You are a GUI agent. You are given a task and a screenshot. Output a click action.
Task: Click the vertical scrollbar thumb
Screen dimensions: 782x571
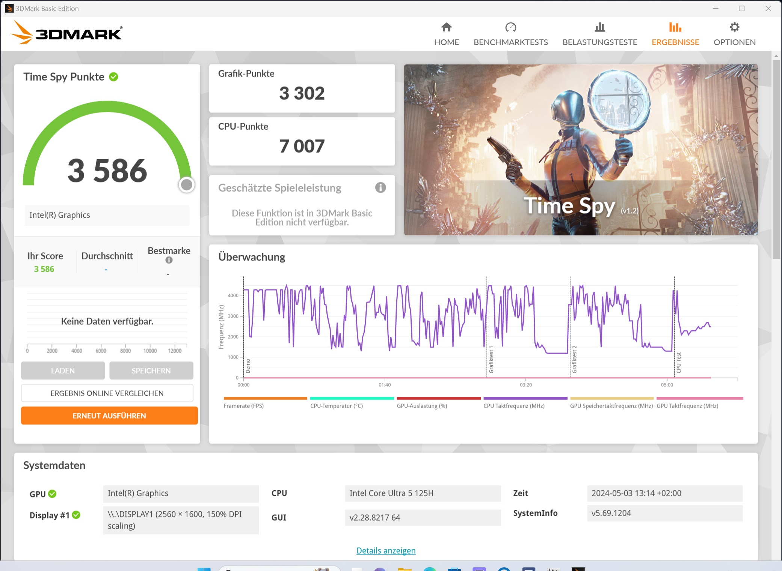(776, 159)
